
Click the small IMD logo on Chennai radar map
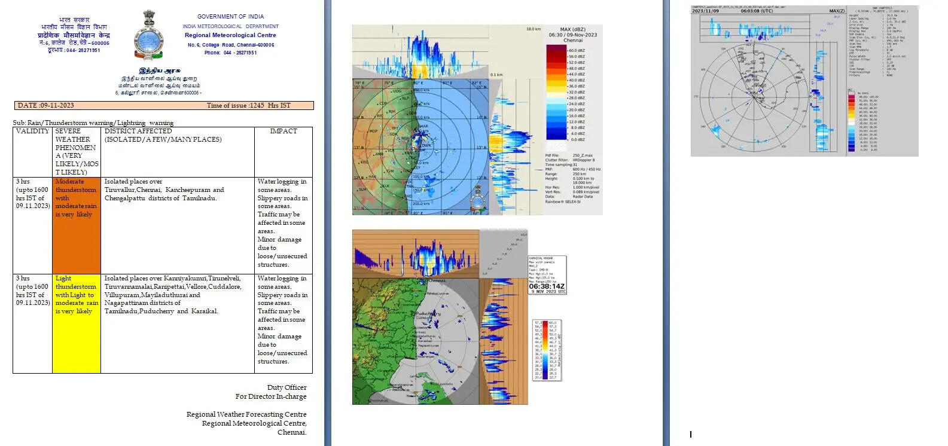coord(477,198)
